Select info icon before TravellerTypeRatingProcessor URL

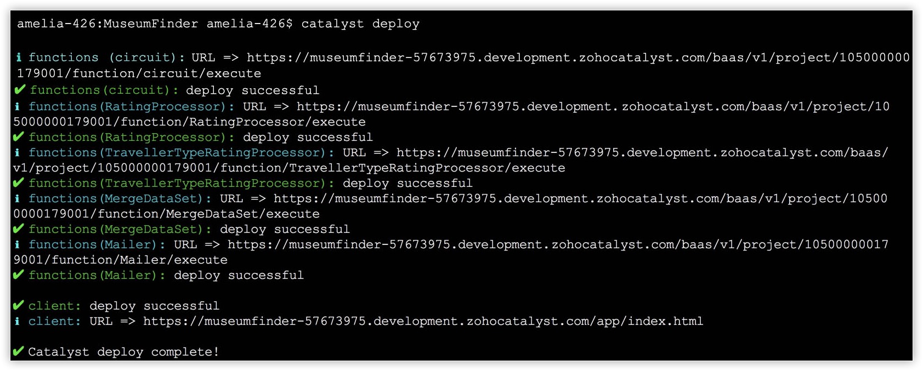(18, 152)
